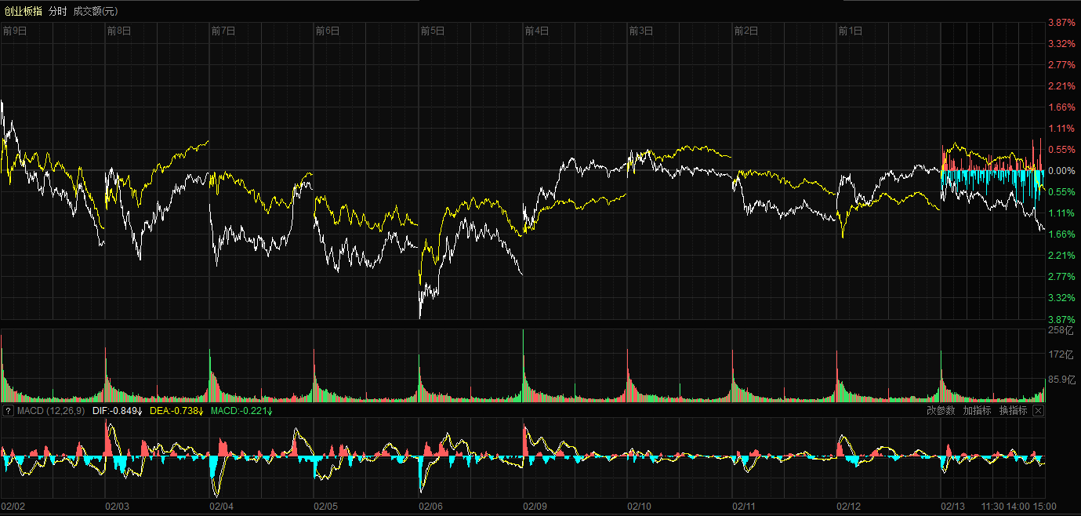Click the 创业板指 index name label
This screenshot has height=516, width=1081.
click(x=22, y=11)
